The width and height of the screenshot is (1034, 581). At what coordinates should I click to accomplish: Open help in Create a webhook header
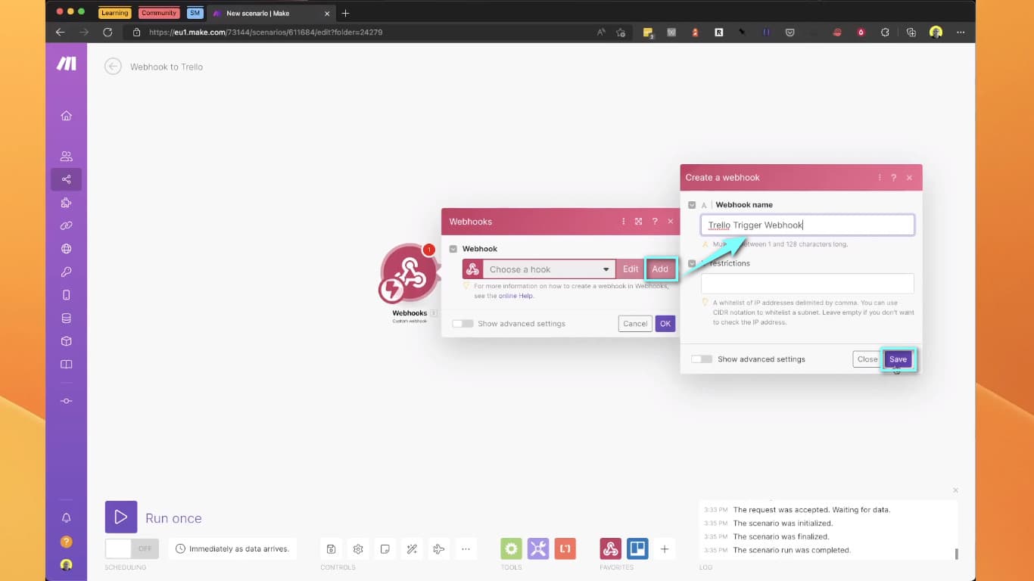tap(894, 178)
